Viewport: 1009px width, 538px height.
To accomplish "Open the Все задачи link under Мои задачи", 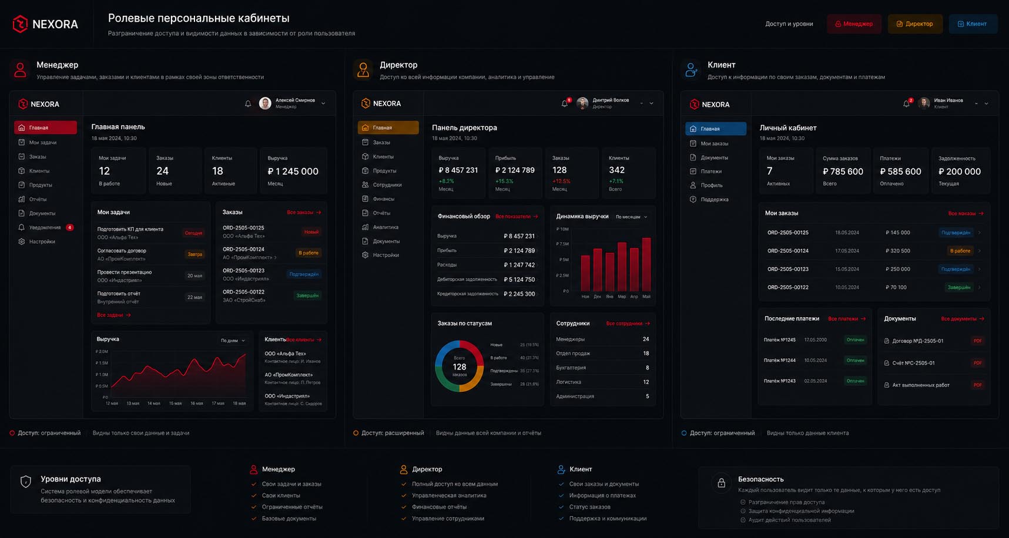I will point(114,315).
